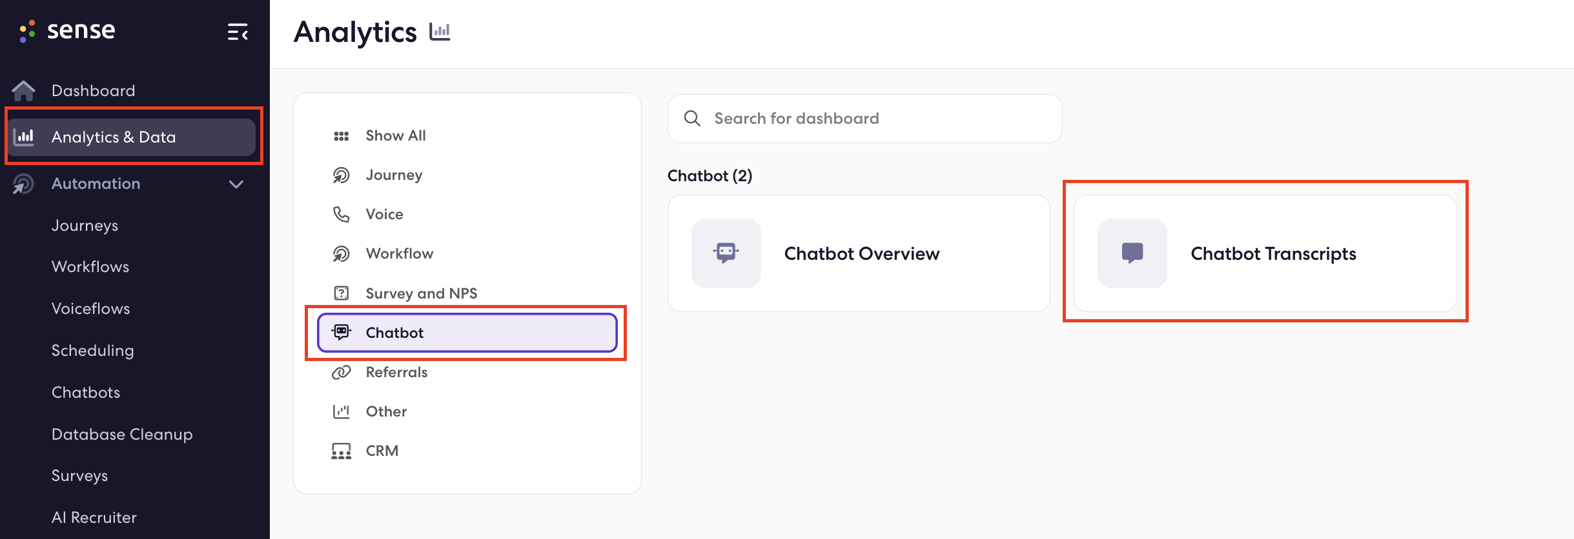Image resolution: width=1574 pixels, height=539 pixels.
Task: Collapse the sidebar with the menu icon
Action: click(238, 32)
